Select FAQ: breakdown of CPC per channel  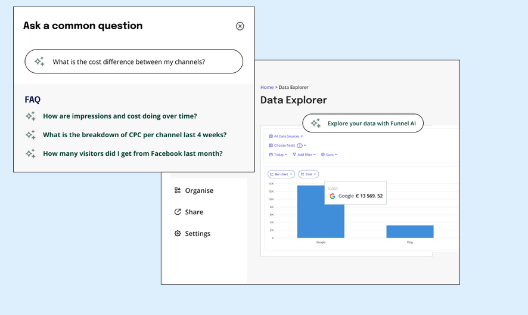(135, 135)
